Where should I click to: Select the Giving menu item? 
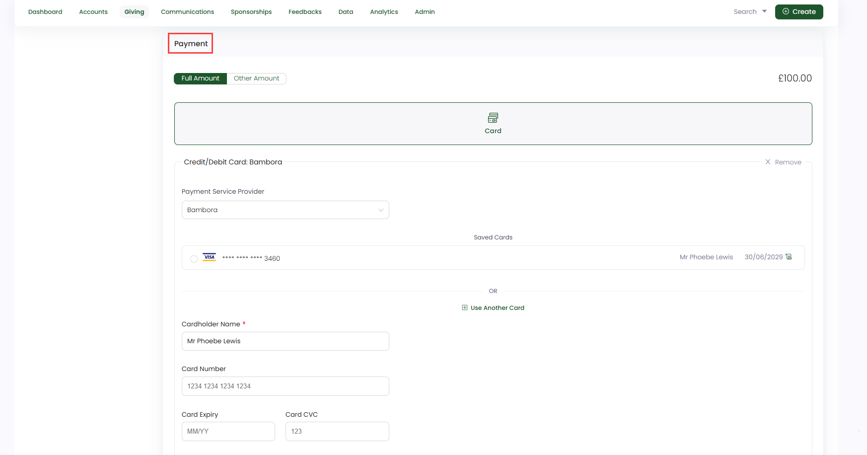coord(134,12)
